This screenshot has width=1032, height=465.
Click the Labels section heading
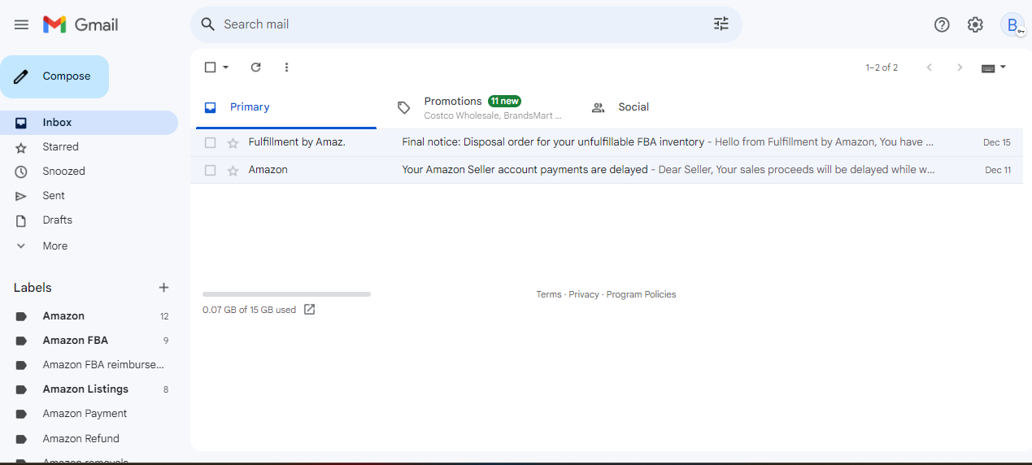coord(33,288)
